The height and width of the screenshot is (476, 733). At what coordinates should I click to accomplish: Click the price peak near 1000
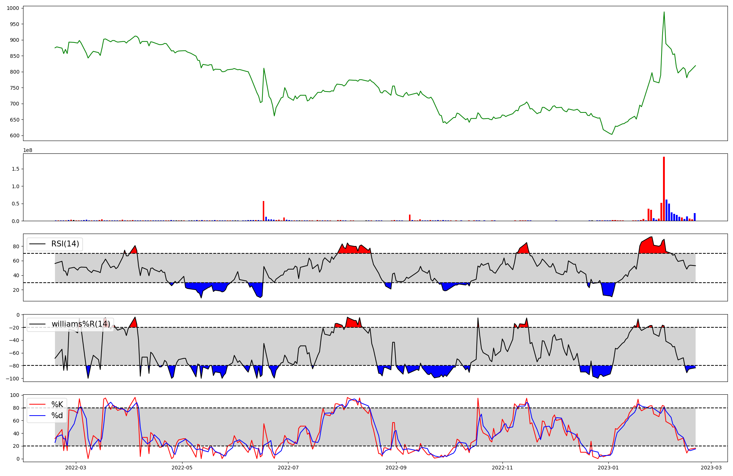tap(664, 12)
